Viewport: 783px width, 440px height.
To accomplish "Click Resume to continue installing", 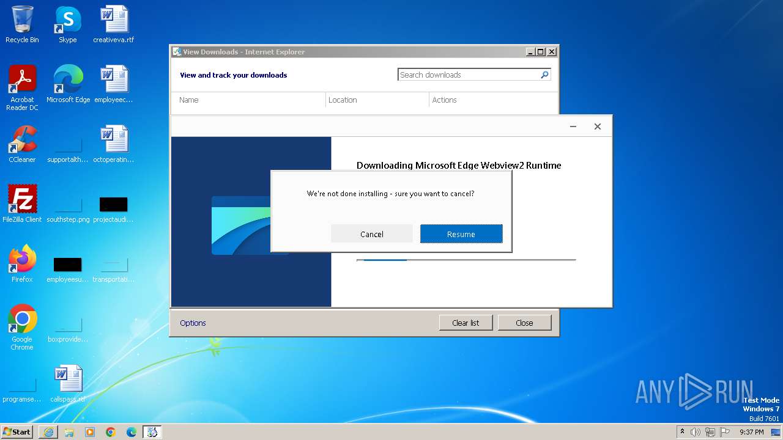I will [461, 234].
